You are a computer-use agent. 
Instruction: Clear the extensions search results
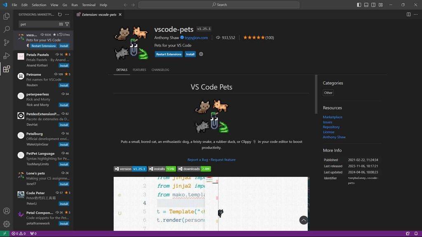click(x=61, y=24)
